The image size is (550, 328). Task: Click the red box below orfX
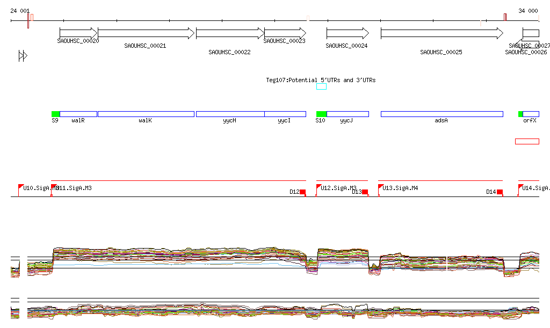527,141
